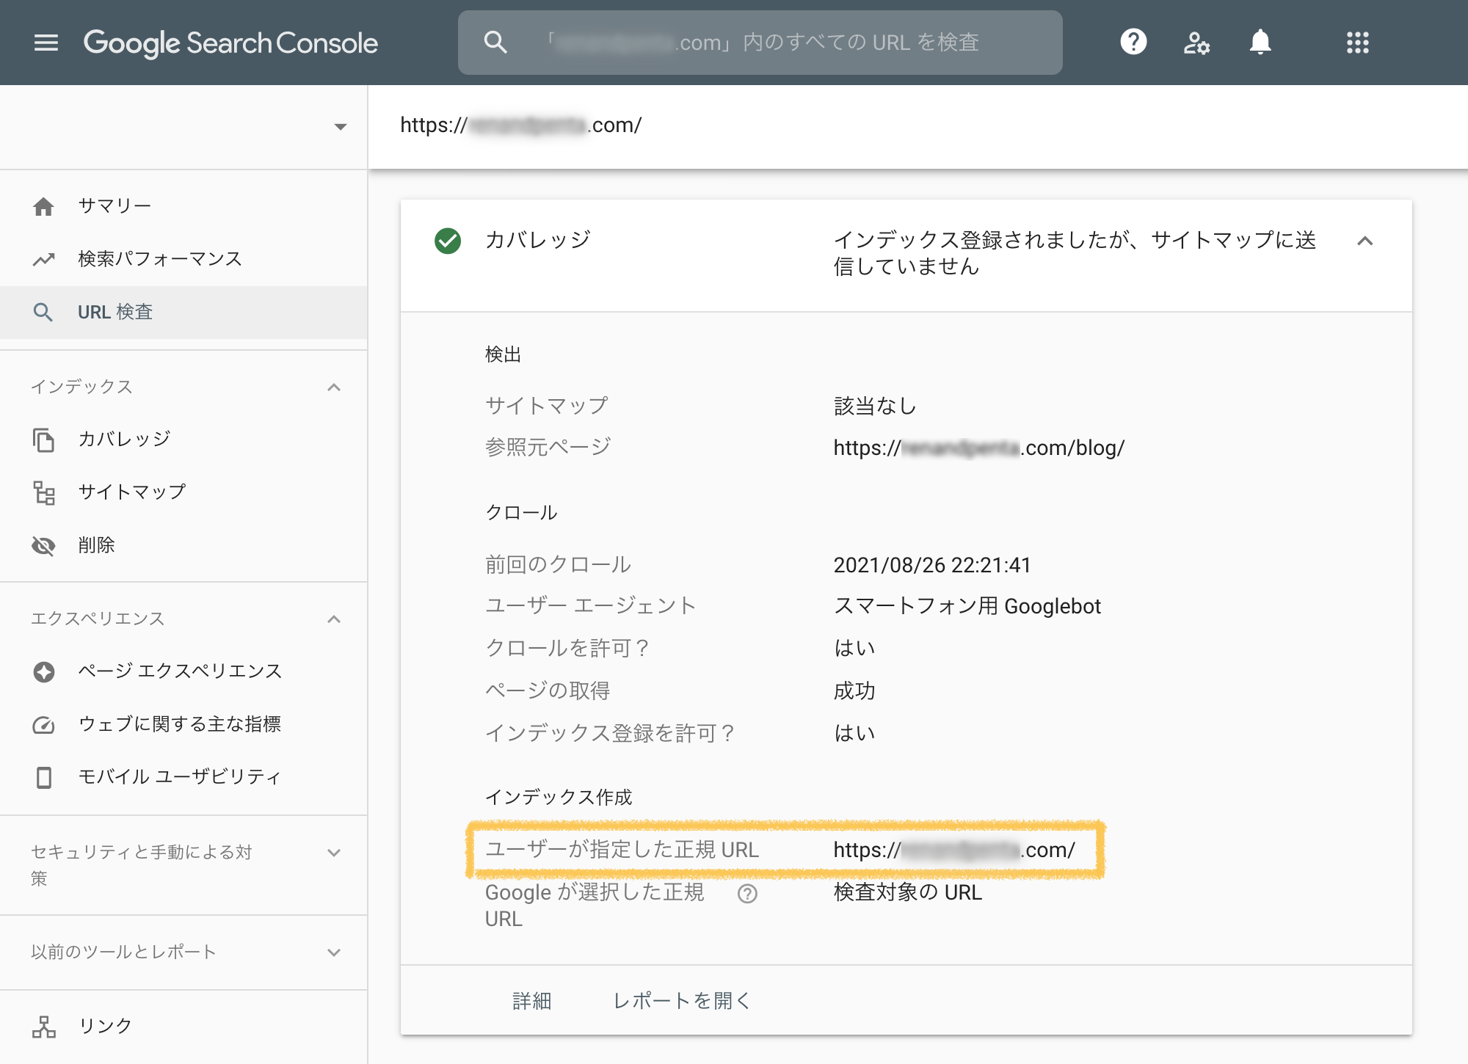Click the 詳細 button
Image resolution: width=1468 pixels, height=1064 pixels.
click(532, 1001)
